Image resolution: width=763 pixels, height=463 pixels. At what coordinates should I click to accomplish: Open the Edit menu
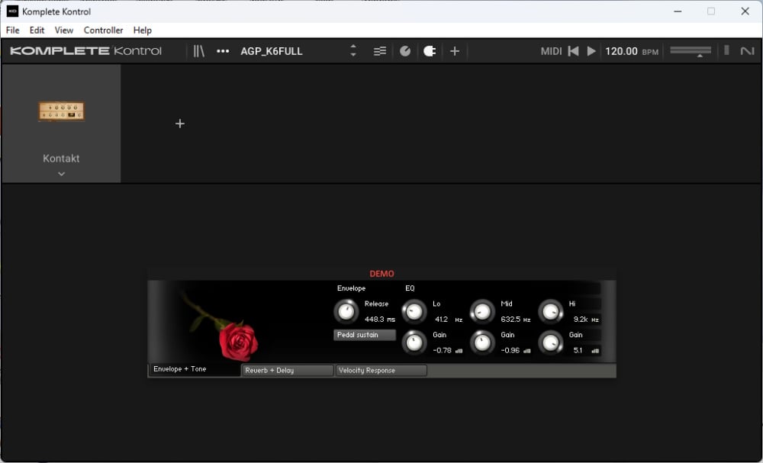point(37,31)
